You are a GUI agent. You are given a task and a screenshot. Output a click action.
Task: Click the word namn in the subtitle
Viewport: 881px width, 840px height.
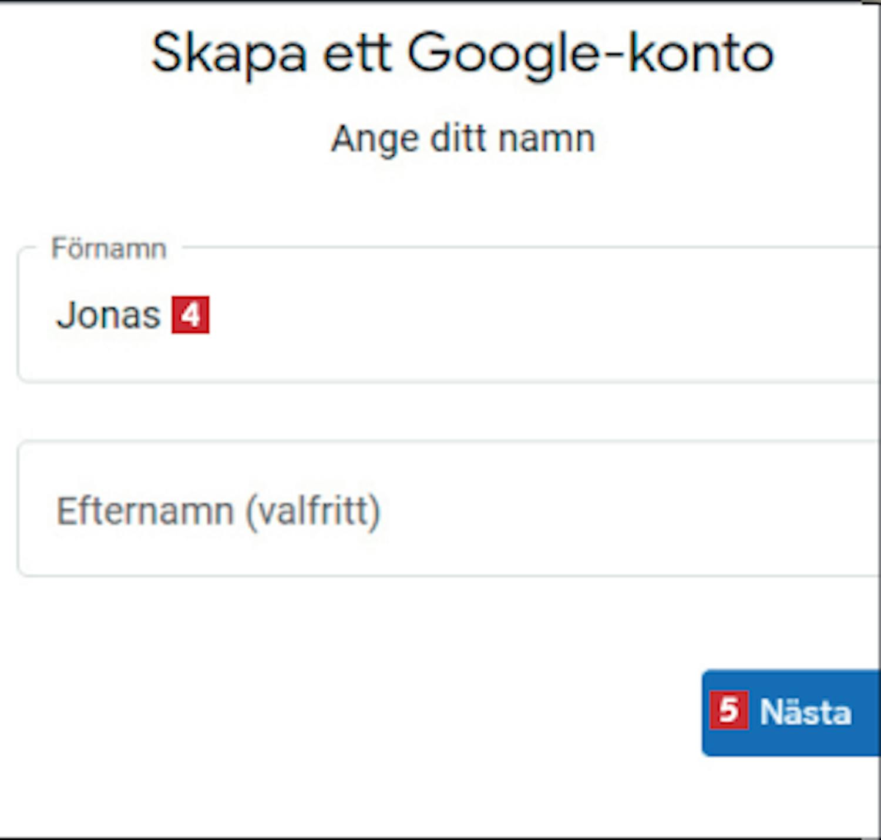pyautogui.click(x=546, y=139)
